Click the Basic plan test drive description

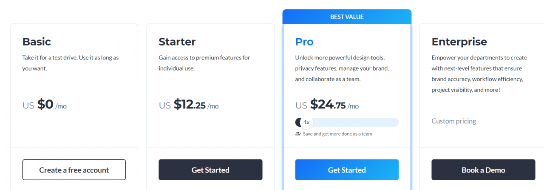click(x=71, y=62)
